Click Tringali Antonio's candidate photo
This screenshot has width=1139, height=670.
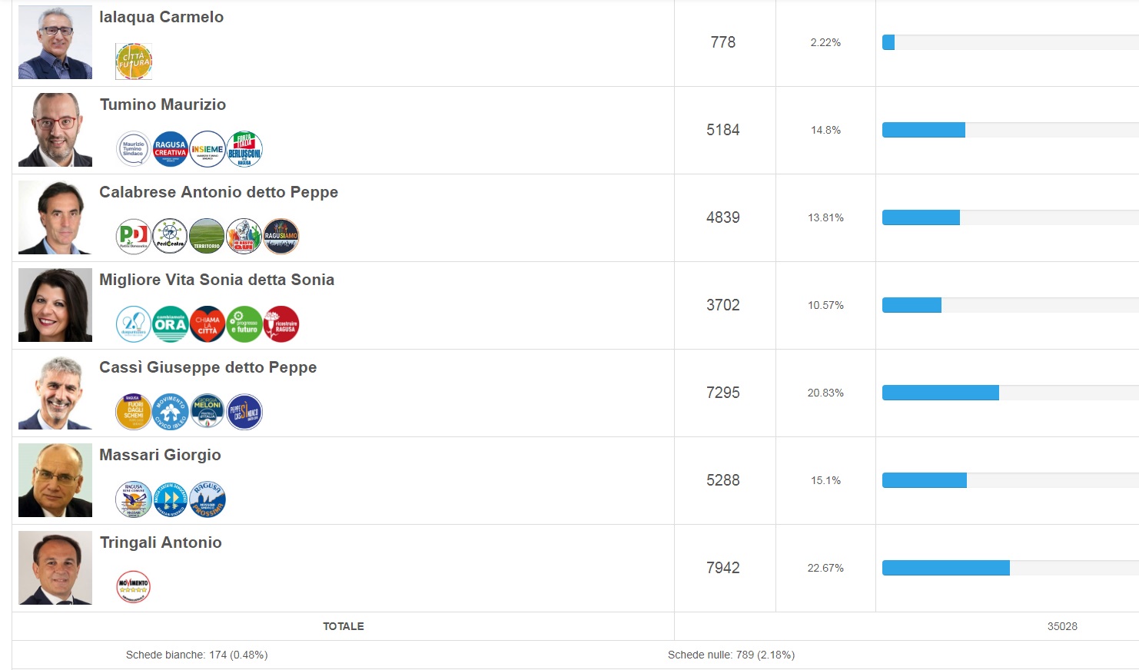pos(55,568)
